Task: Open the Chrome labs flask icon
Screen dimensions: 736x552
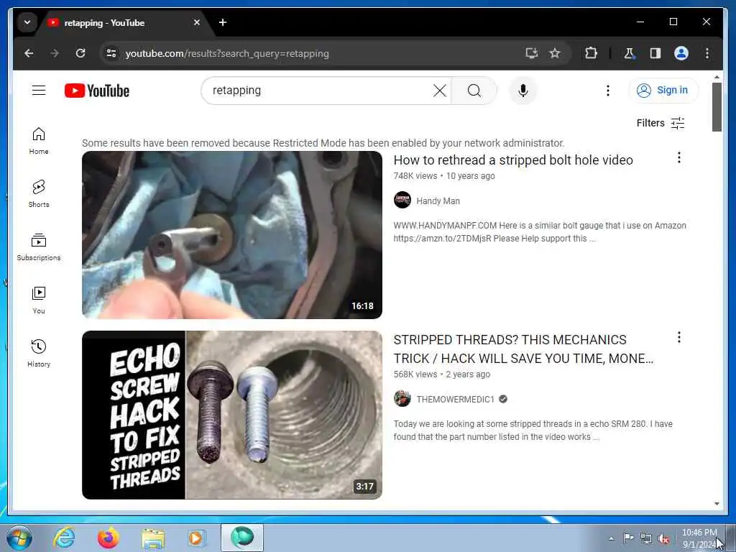Action: (x=630, y=53)
